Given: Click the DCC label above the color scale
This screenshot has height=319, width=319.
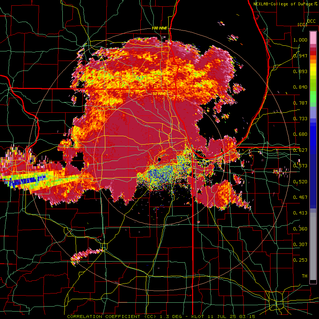Looking at the screenshot, I should click(311, 21).
